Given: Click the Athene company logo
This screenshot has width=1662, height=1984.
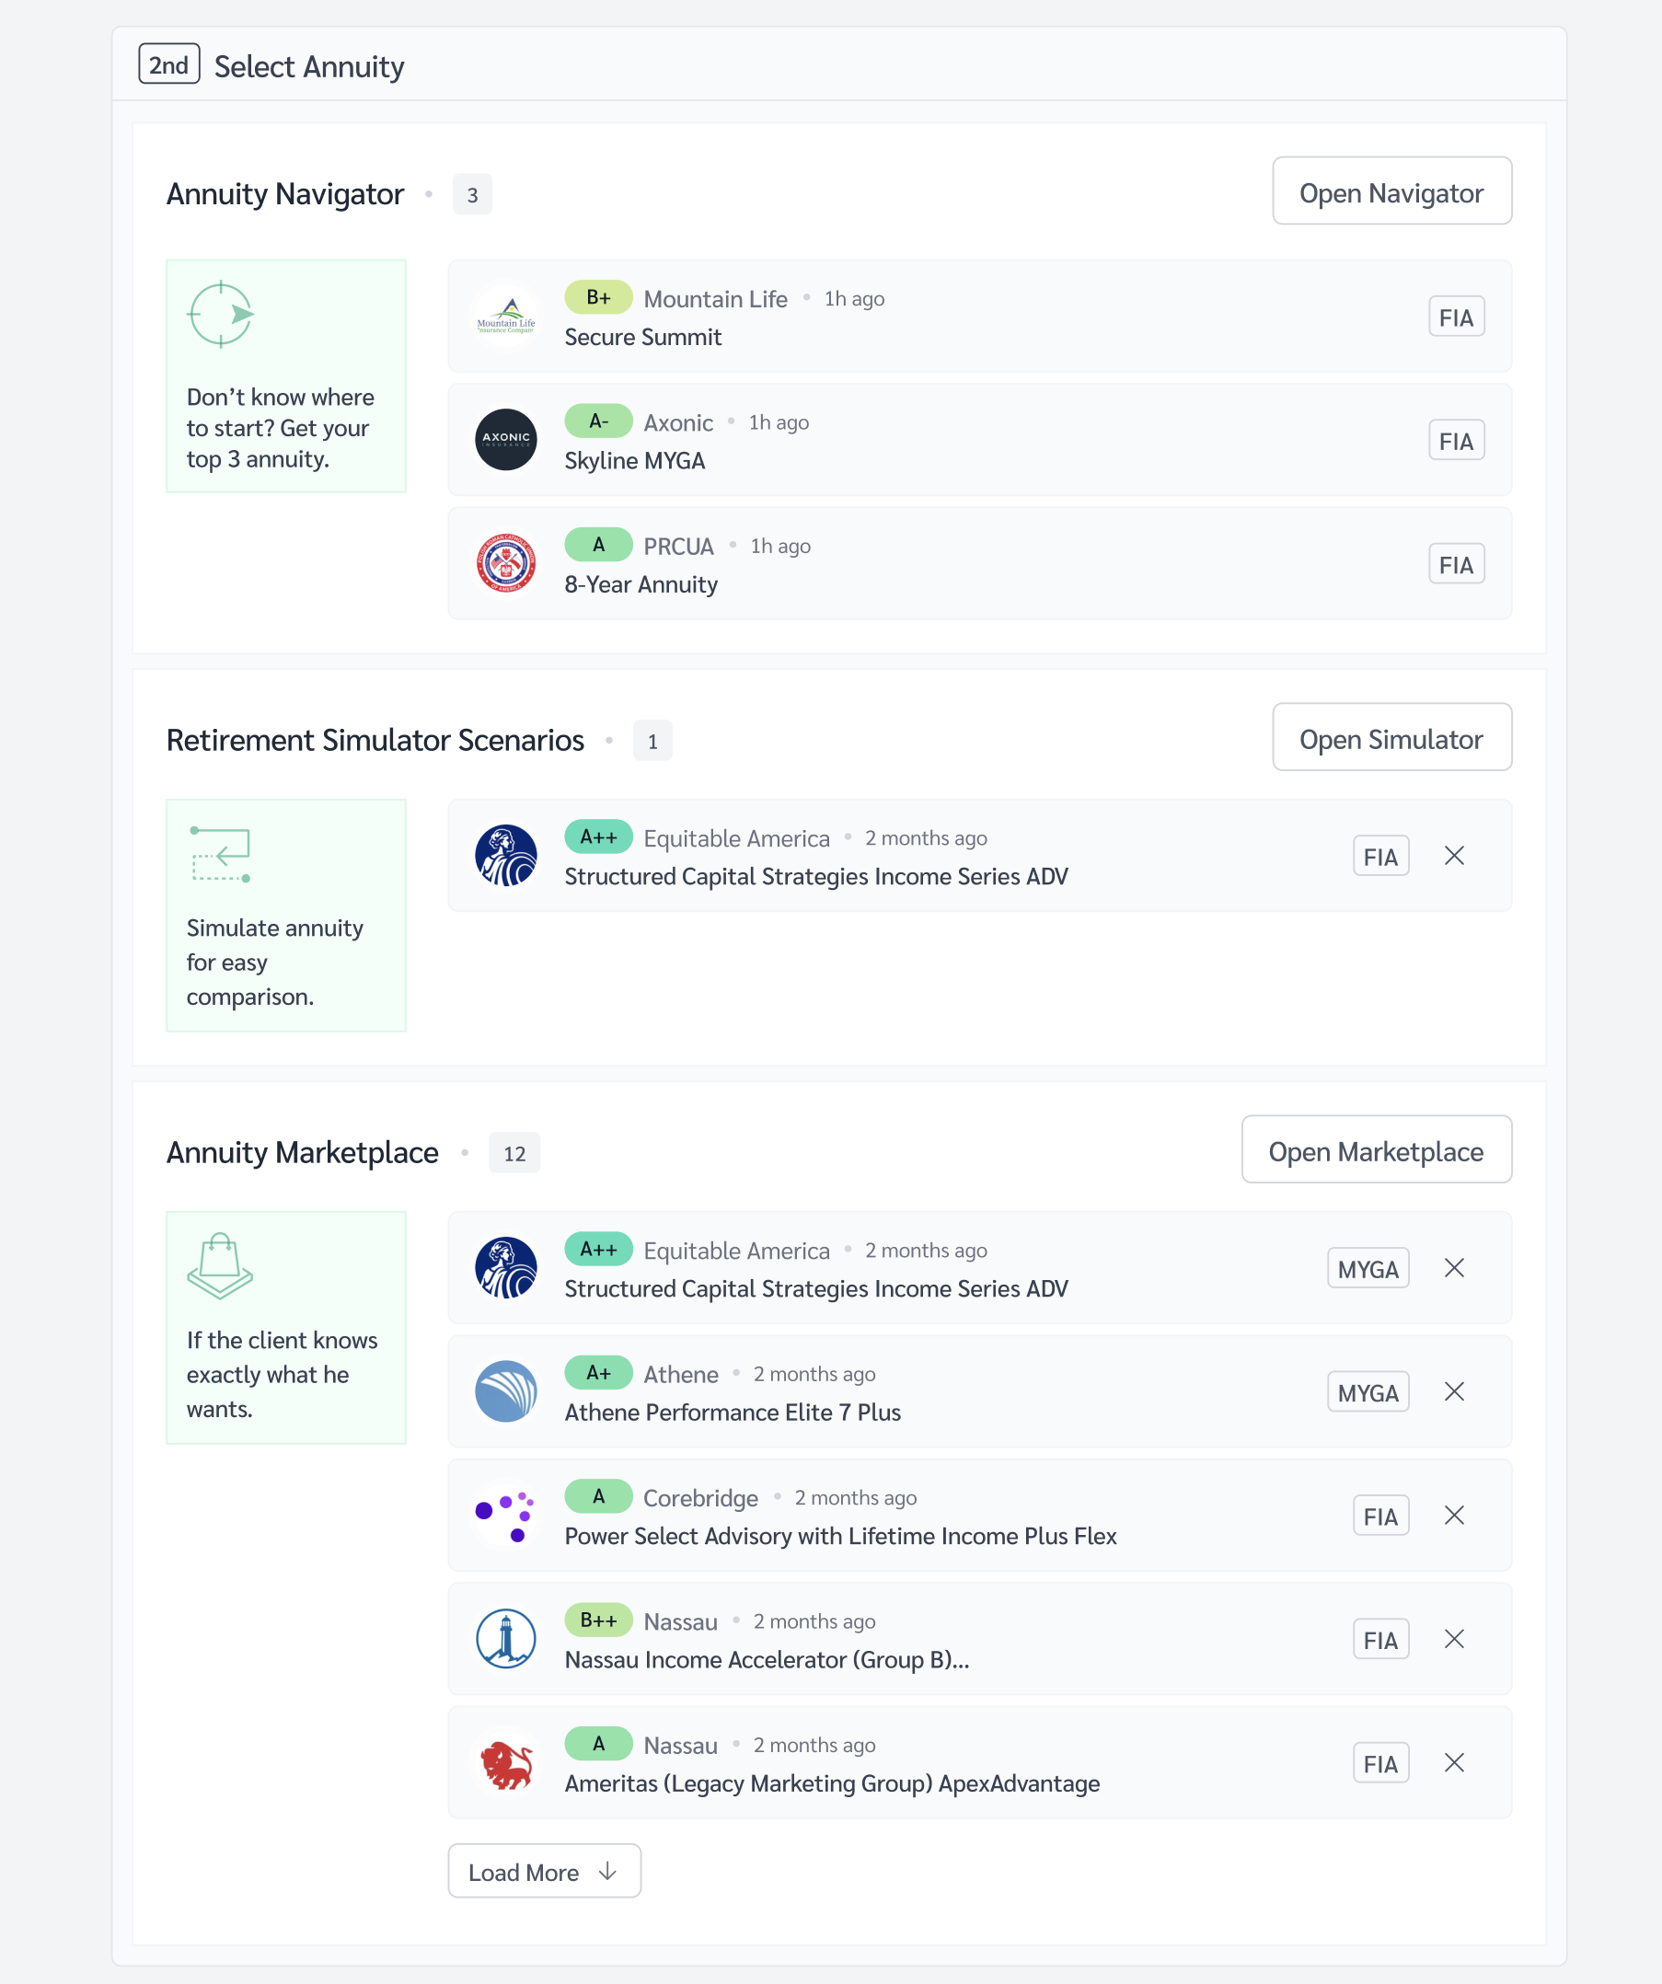Looking at the screenshot, I should coord(505,1391).
